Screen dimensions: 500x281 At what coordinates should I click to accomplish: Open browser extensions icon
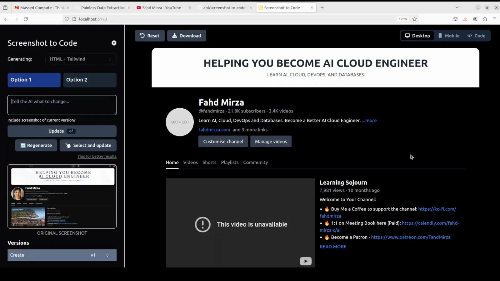click(485, 19)
